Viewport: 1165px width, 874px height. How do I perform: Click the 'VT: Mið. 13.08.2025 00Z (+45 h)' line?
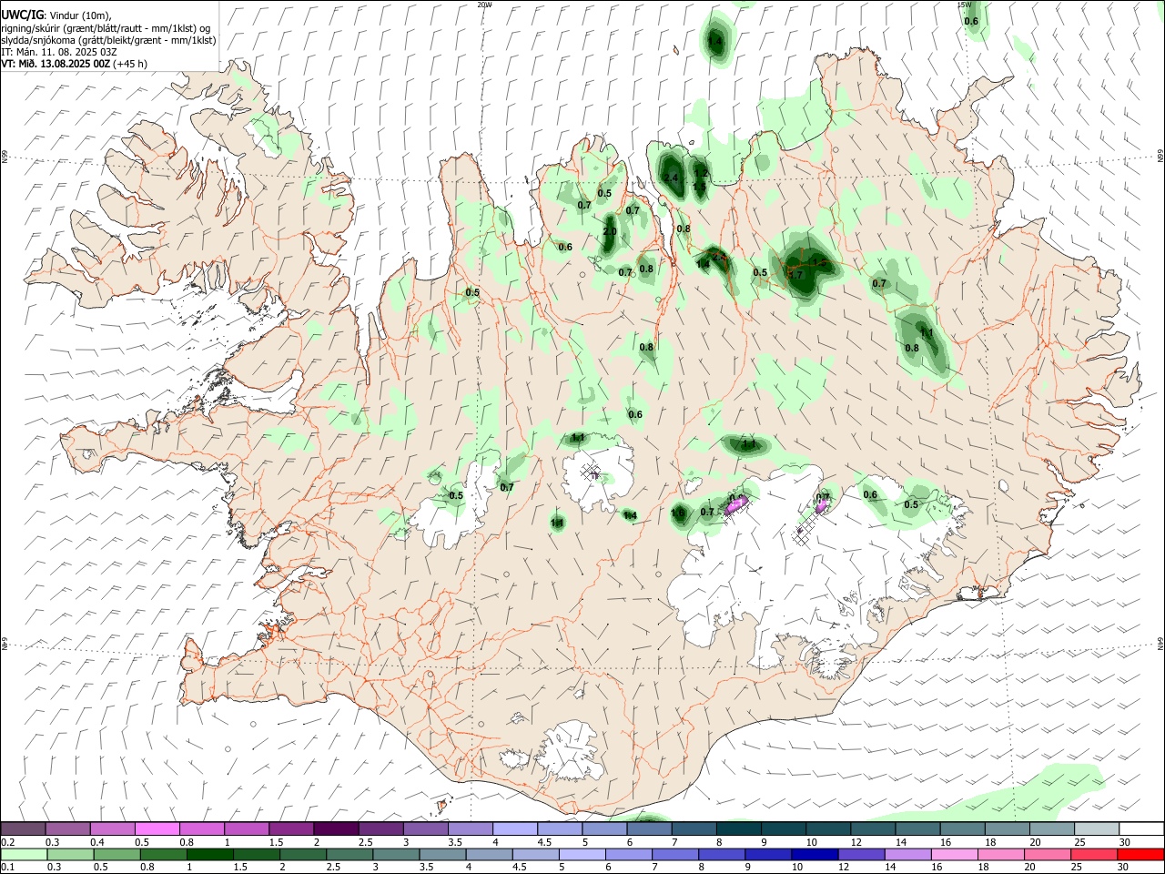click(75, 64)
